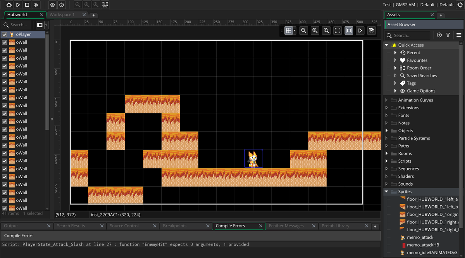The image size is (465, 258).
Task: Click the fit room to window icon
Action: [x=338, y=30]
